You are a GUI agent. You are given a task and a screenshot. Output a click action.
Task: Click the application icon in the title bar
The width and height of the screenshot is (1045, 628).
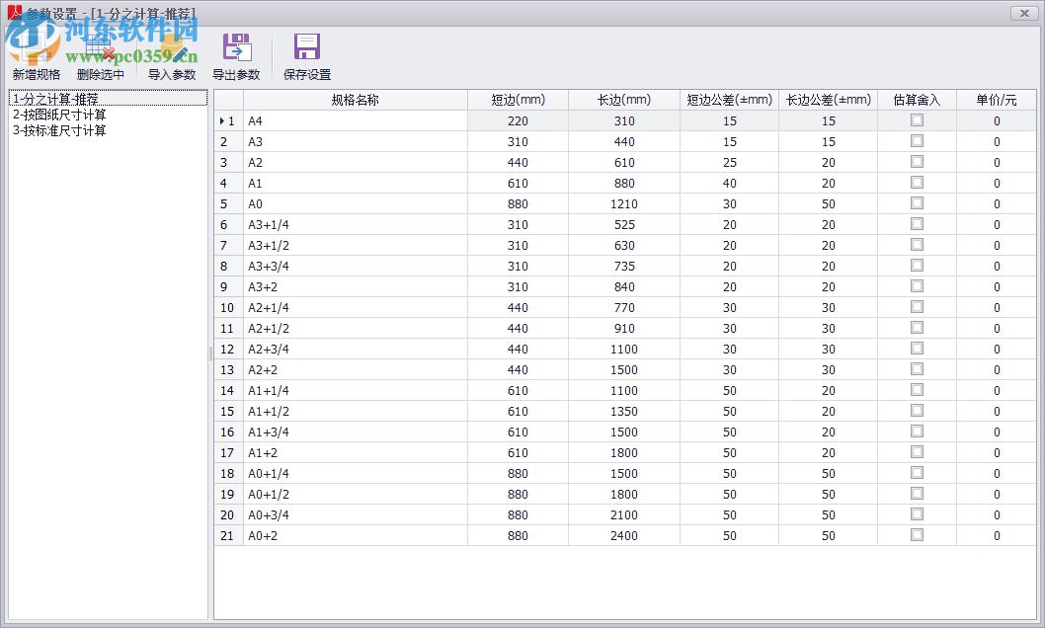(13, 13)
